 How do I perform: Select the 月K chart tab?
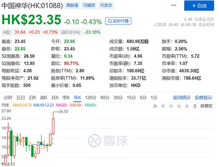tap(55, 98)
